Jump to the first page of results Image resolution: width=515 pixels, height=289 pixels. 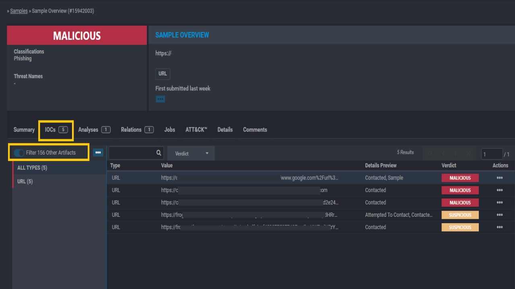click(x=430, y=154)
